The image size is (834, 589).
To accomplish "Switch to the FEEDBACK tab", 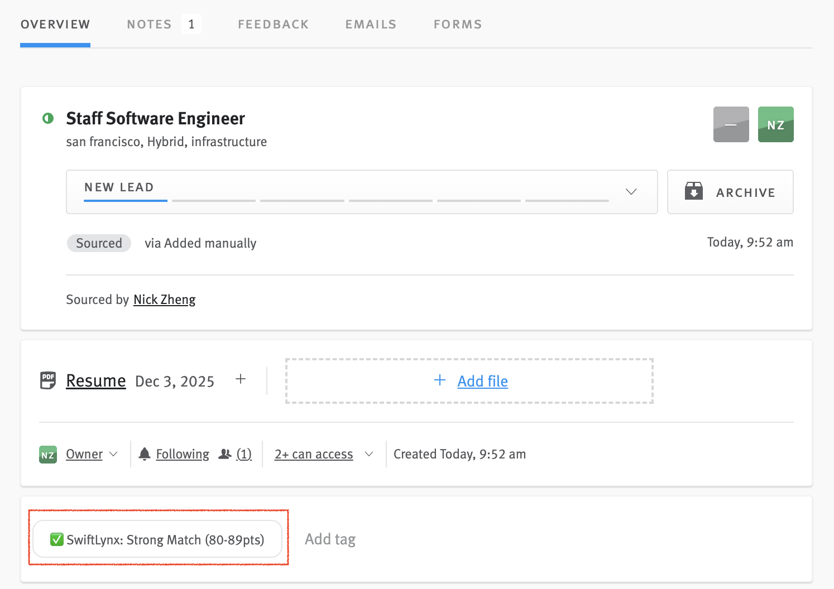I will [273, 24].
